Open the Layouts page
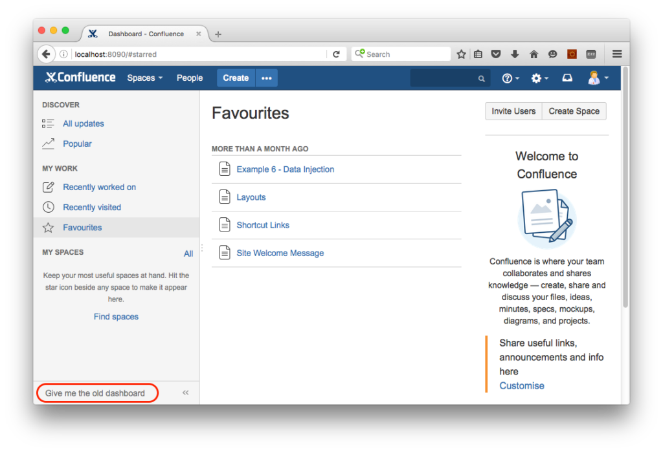Screen dimensions: 663x452 point(251,197)
